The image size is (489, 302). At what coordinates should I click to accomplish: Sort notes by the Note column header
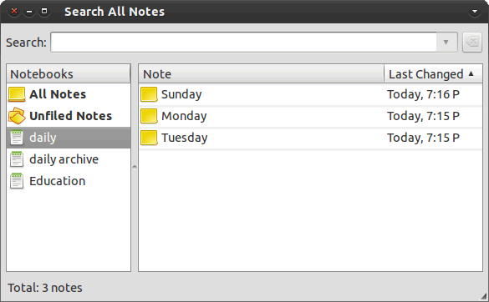[261, 74]
